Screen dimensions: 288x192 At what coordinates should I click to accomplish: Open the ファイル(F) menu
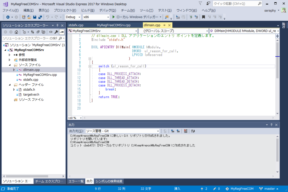10,10
